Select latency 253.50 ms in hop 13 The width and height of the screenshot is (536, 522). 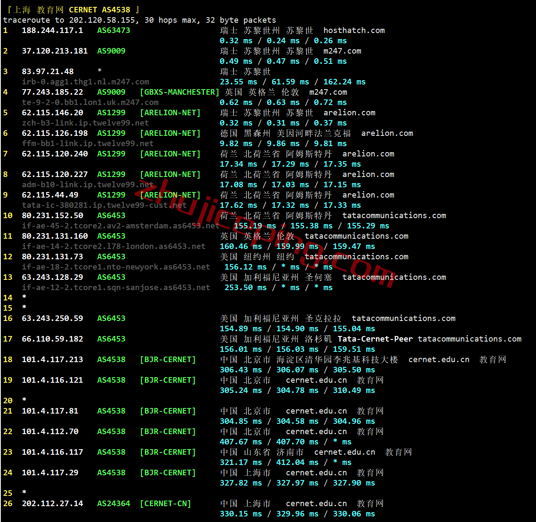point(246,288)
